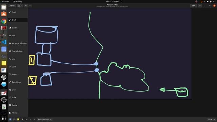Open the Drawing app menu
217x122 pixels.
click(17, 1)
